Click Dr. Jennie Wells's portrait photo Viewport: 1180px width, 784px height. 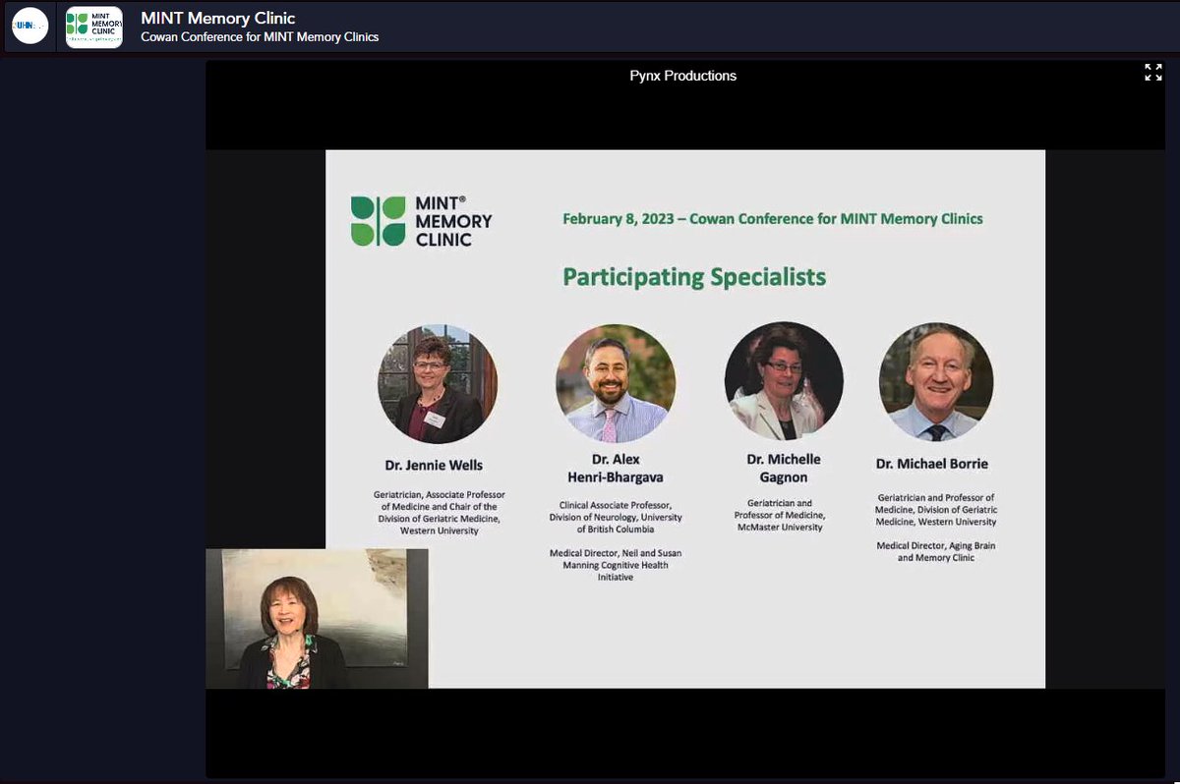[x=438, y=383]
